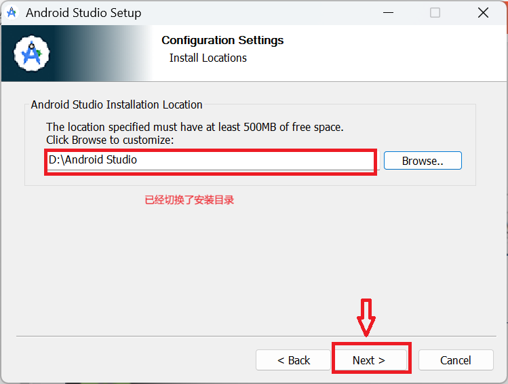Open the Browse.. folder picker
This screenshot has width=508, height=384.
pos(423,160)
